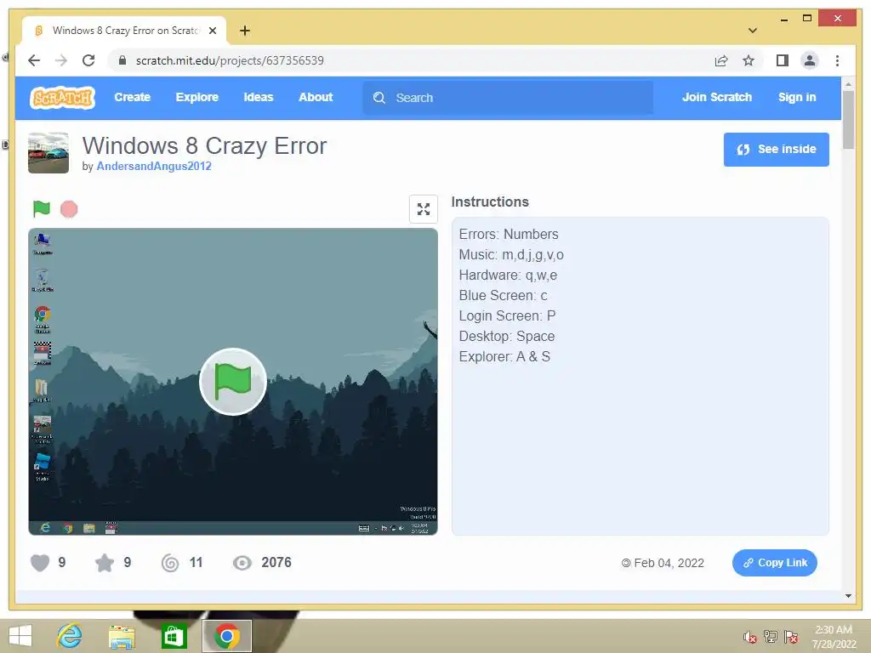Favorite the project with the star icon
Screen dimensions: 871x653
click(x=105, y=563)
